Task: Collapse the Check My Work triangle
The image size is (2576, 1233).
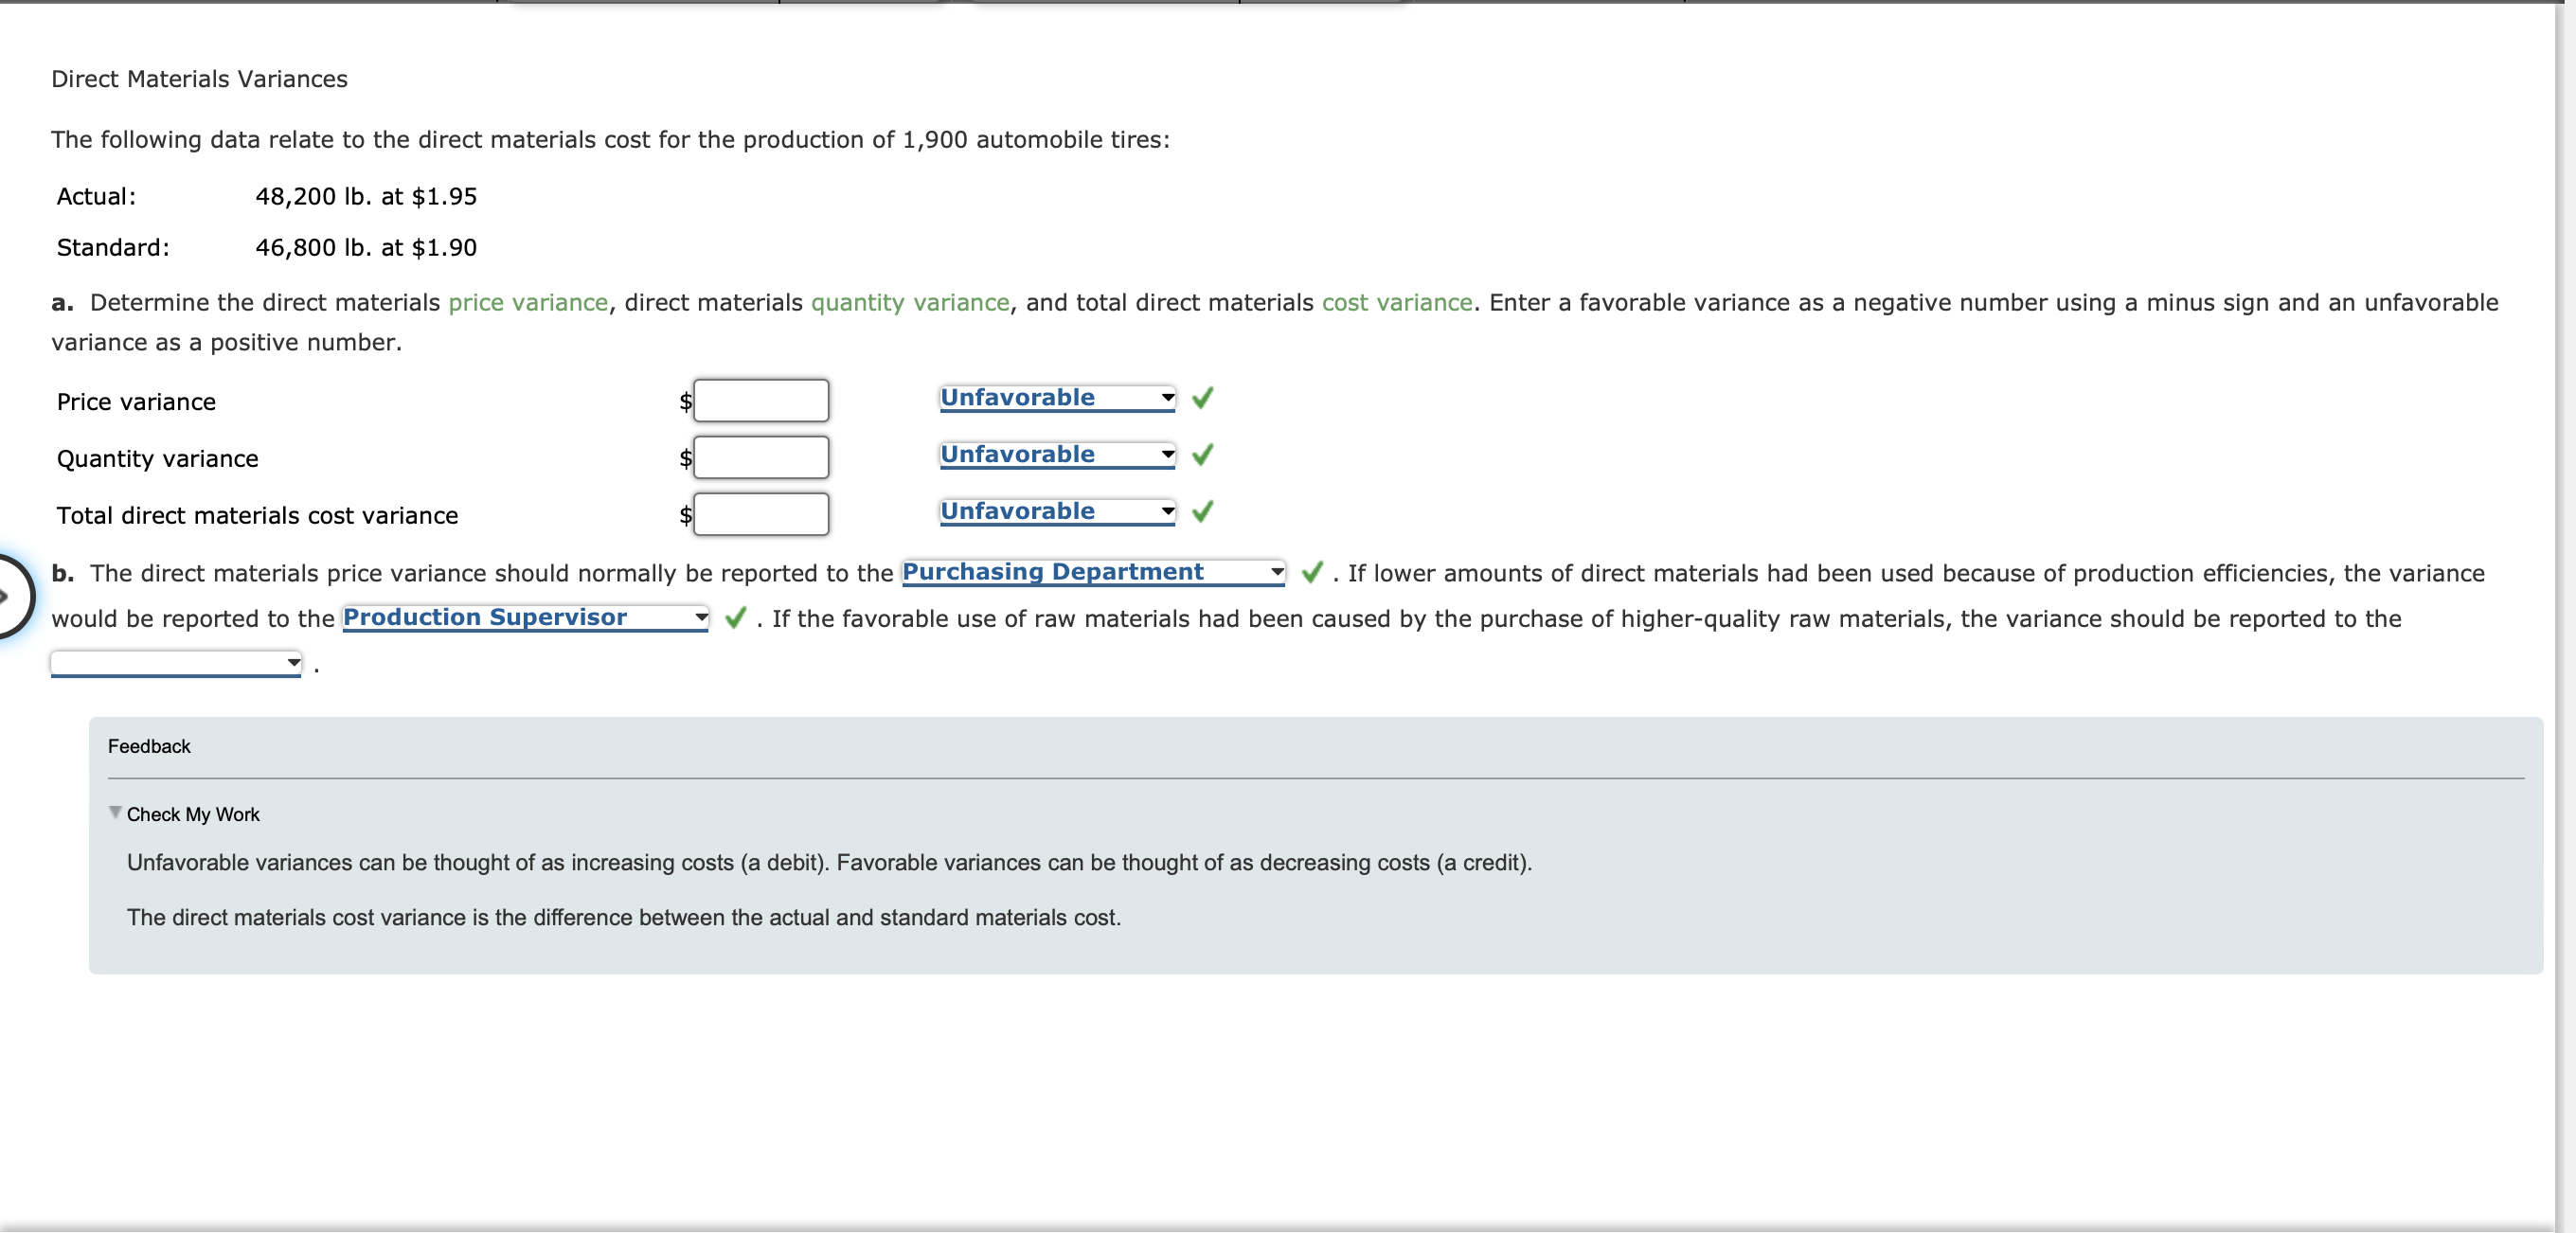Action: click(x=115, y=813)
